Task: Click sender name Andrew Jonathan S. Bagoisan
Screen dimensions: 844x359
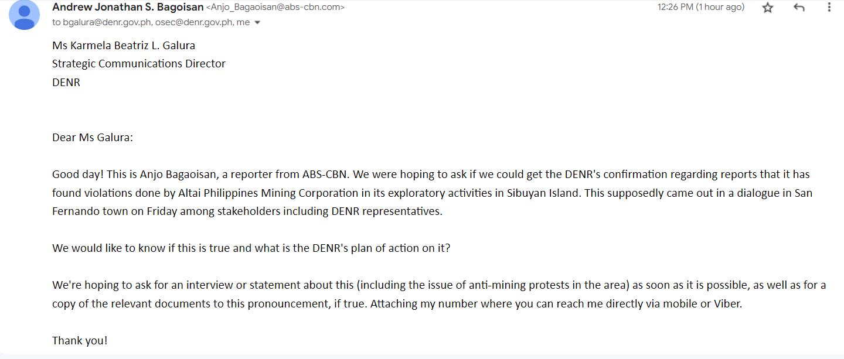Action: click(128, 7)
